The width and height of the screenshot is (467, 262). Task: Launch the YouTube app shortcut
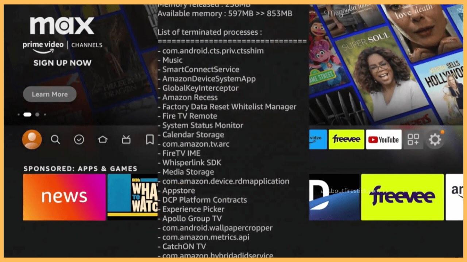coord(383,140)
